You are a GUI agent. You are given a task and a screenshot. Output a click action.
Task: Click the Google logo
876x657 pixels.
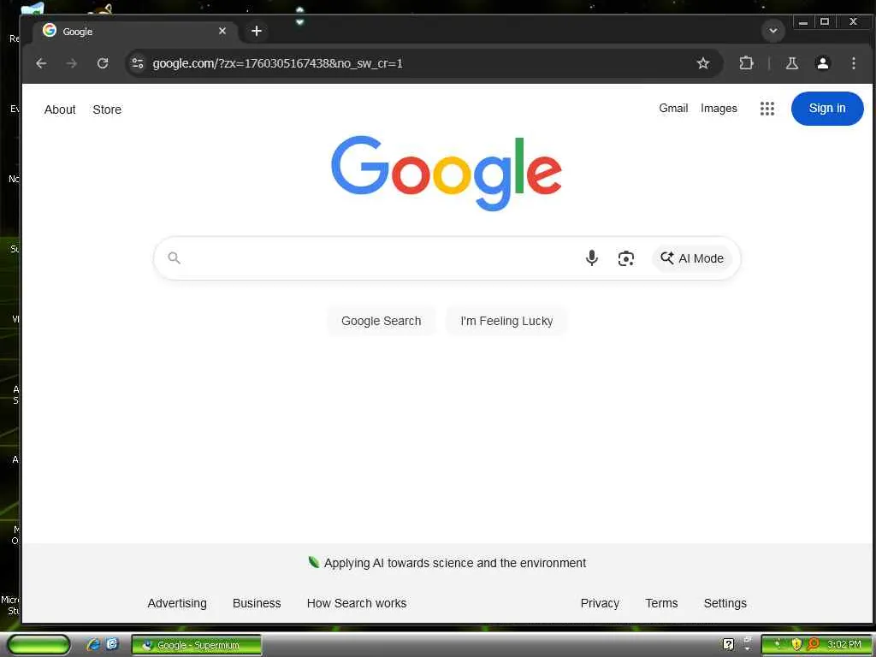tap(446, 173)
